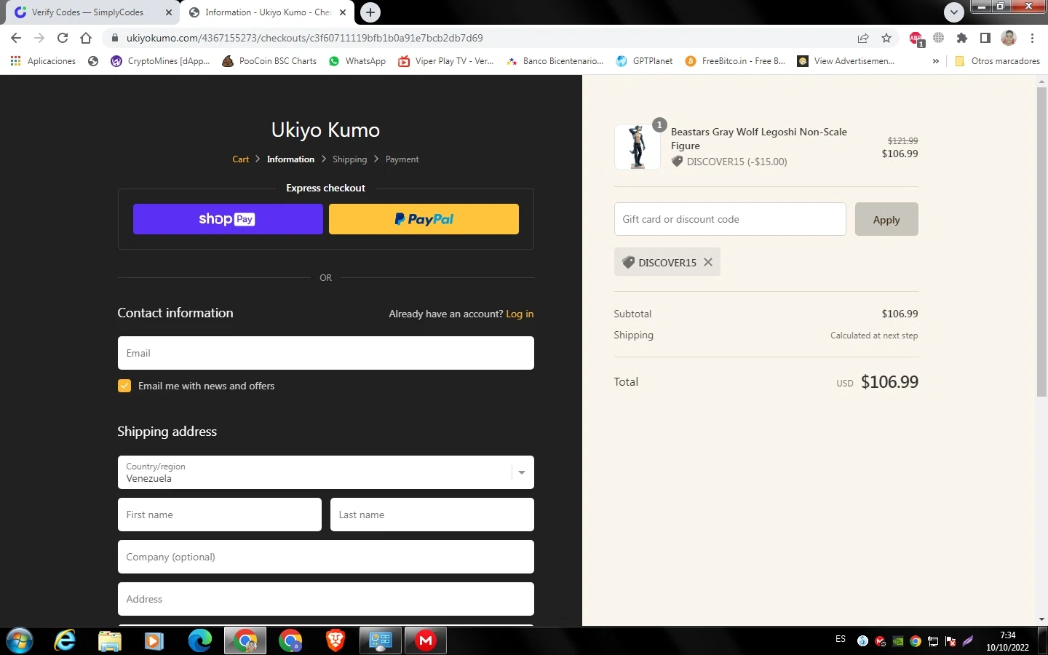This screenshot has height=655, width=1048.
Task: Open Banco Bicentenario bookmark
Action: [555, 61]
